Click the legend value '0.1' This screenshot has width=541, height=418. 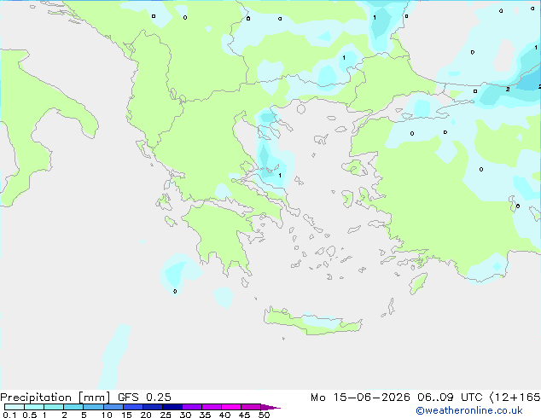[x=9, y=415]
